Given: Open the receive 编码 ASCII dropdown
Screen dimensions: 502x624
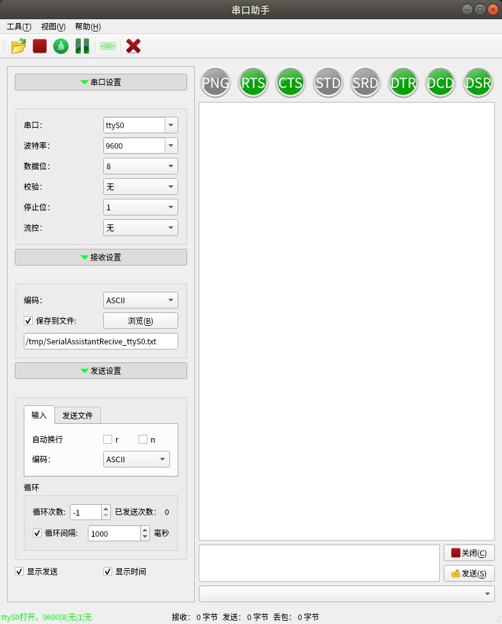Looking at the screenshot, I should [140, 300].
